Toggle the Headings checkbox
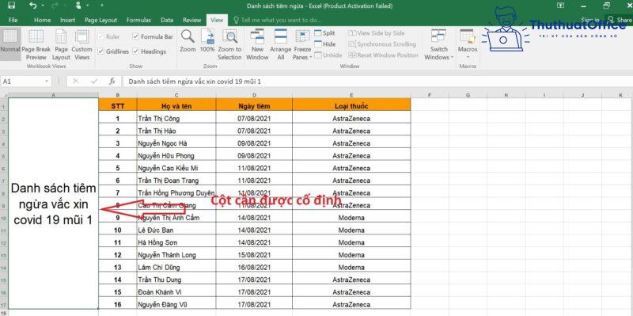Viewport: 633px width, 316px height. (135, 51)
